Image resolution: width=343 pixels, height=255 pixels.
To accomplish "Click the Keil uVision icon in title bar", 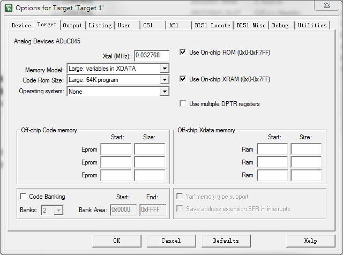I will pyautogui.click(x=9, y=8).
